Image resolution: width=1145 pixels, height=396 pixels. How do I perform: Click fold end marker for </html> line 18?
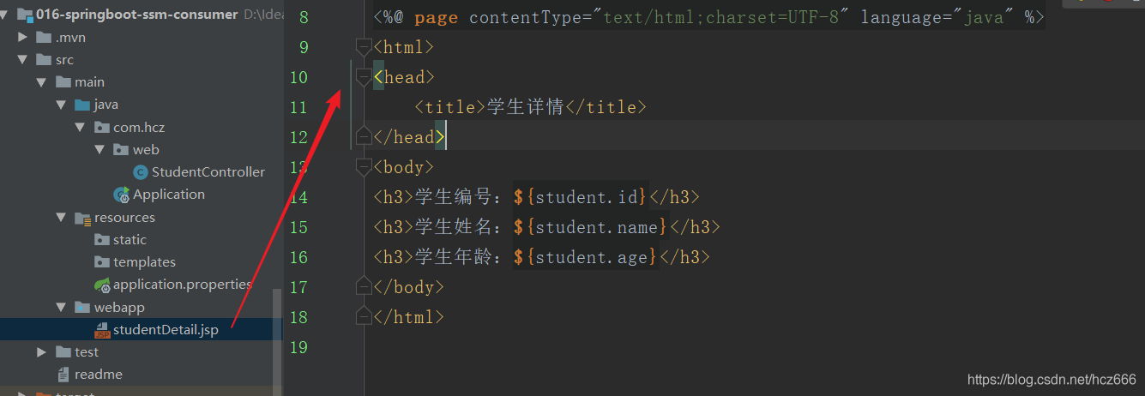pos(364,315)
